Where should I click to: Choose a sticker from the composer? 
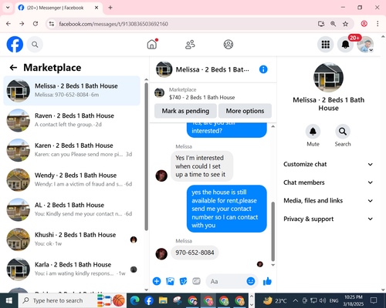tap(183, 281)
